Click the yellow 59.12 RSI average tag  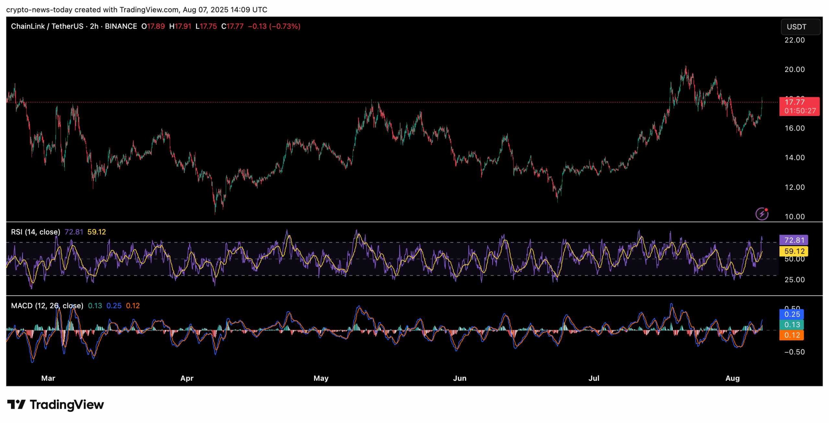(x=793, y=251)
